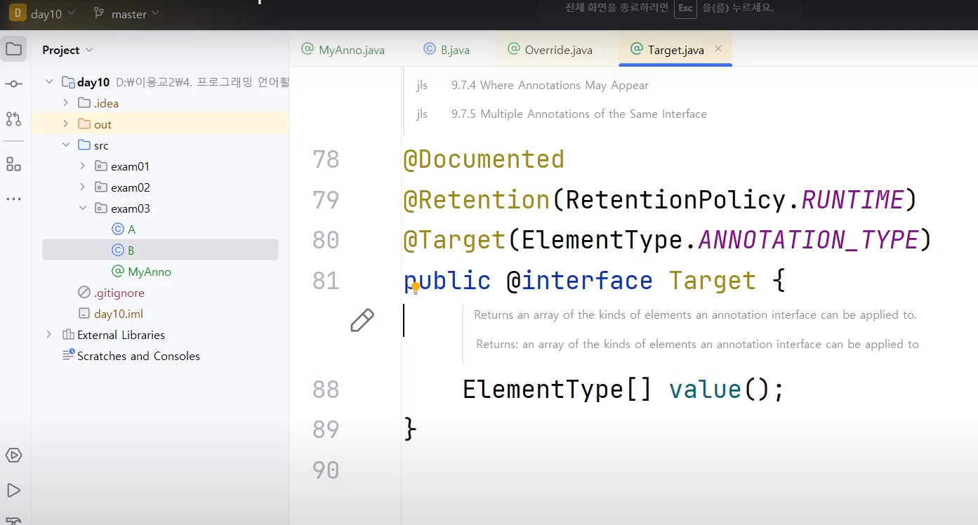
Task: Open the Commit tool window icon
Action: [x=13, y=84]
